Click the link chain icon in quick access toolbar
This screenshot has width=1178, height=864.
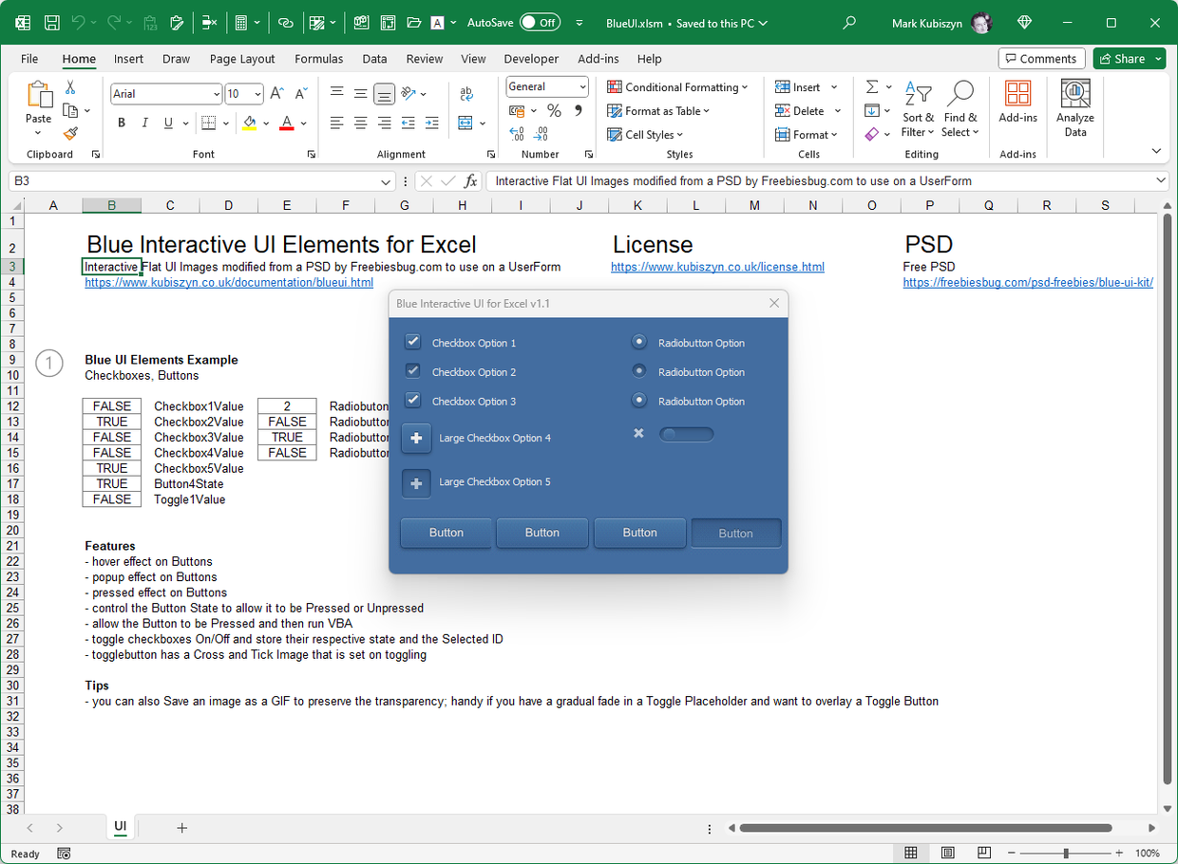(x=286, y=23)
